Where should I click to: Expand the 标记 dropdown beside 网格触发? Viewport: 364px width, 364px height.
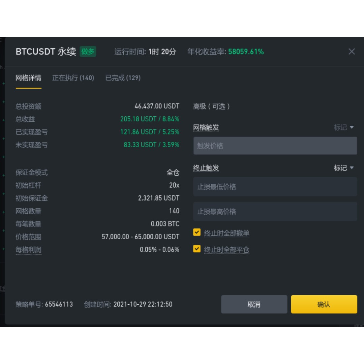click(343, 127)
